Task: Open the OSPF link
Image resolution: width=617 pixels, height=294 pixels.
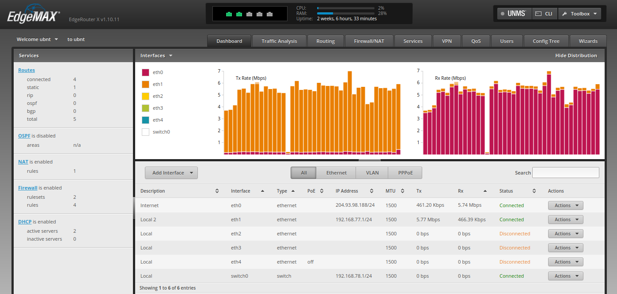Action: (x=24, y=136)
